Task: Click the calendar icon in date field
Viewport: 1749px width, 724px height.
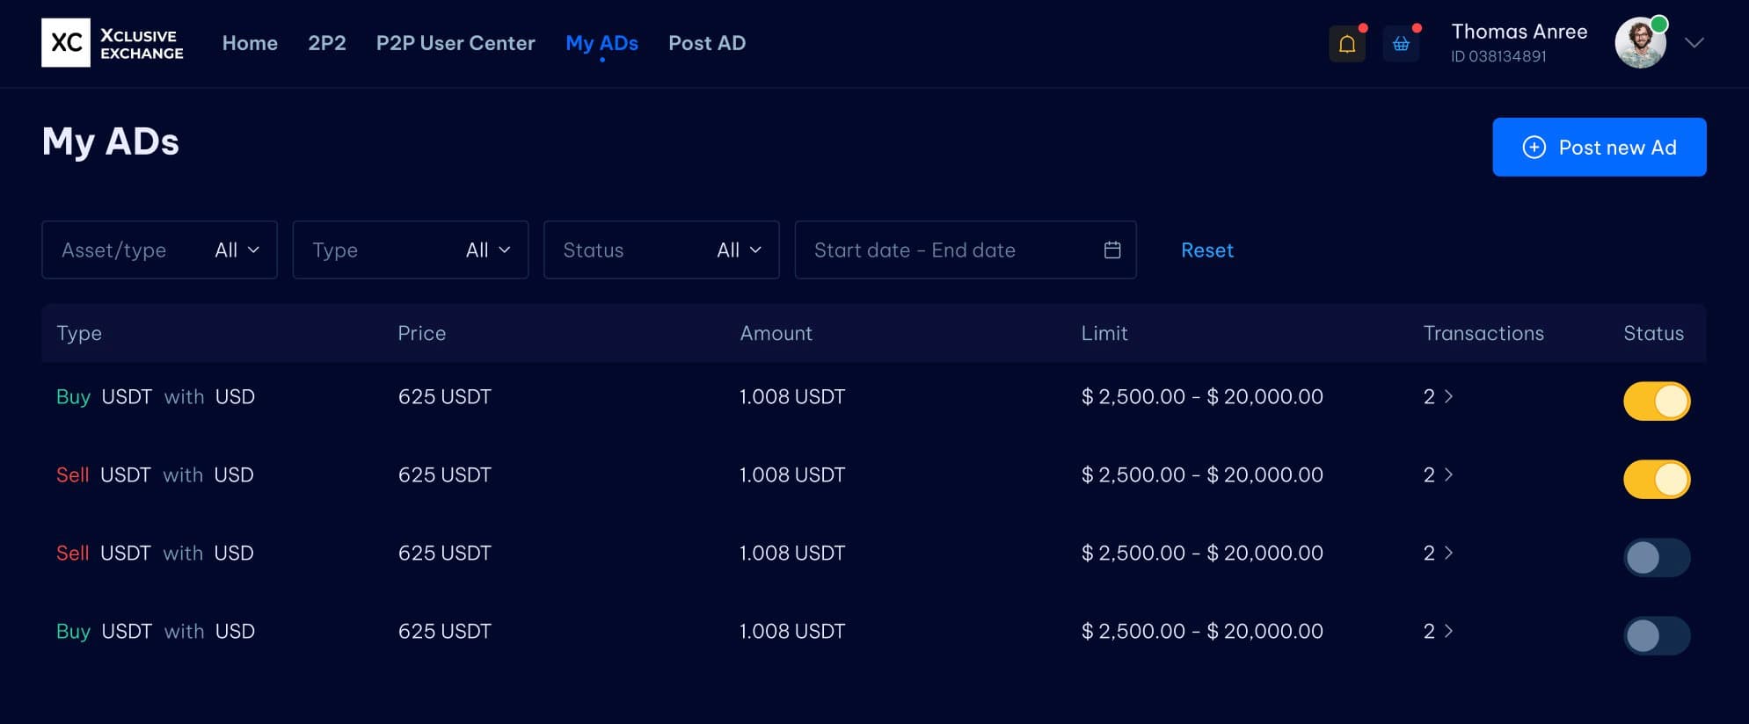Action: point(1112,250)
